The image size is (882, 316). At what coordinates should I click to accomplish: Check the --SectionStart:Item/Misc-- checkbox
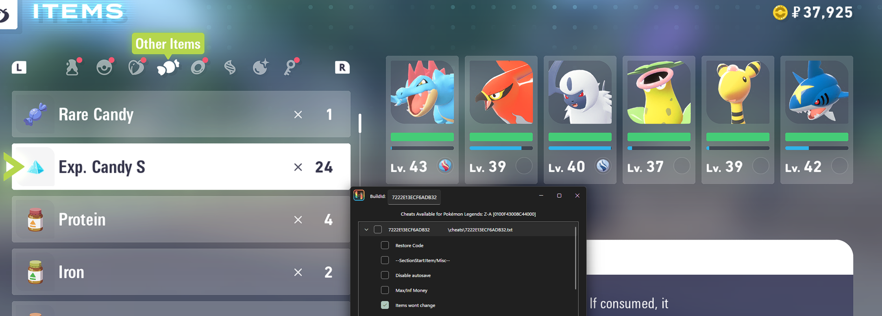coord(385,260)
